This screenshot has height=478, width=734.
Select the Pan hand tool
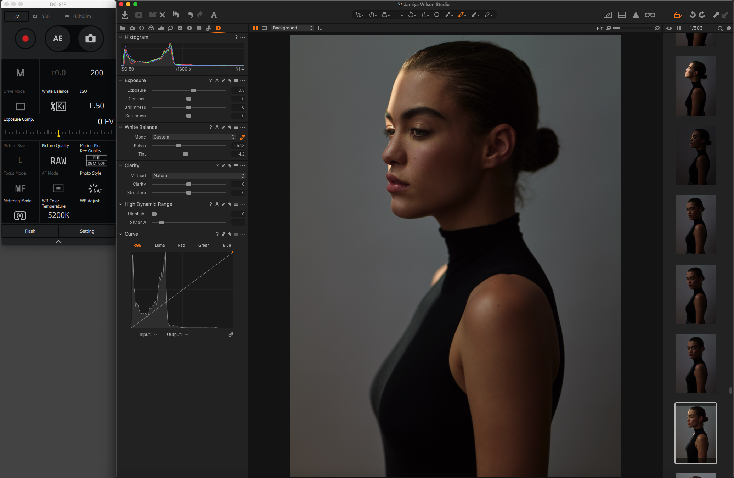tap(372, 15)
